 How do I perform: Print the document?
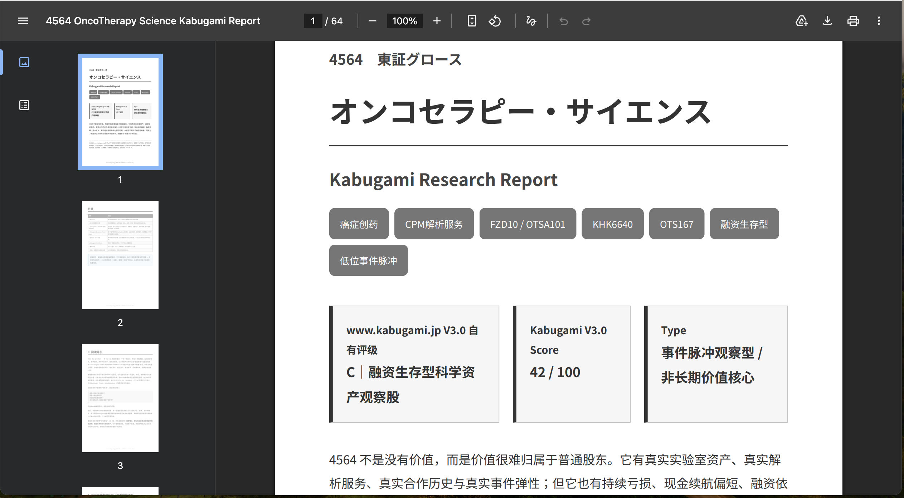pyautogui.click(x=853, y=21)
